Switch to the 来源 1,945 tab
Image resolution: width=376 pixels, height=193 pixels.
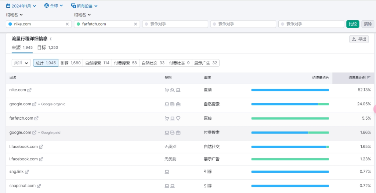click(22, 47)
